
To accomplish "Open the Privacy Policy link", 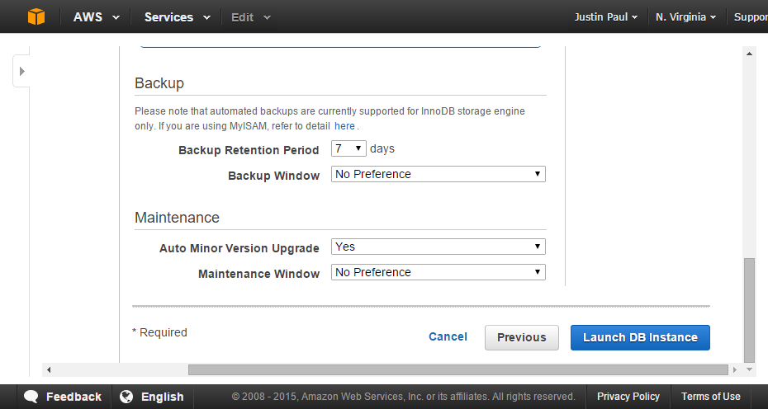I will click(x=628, y=397).
